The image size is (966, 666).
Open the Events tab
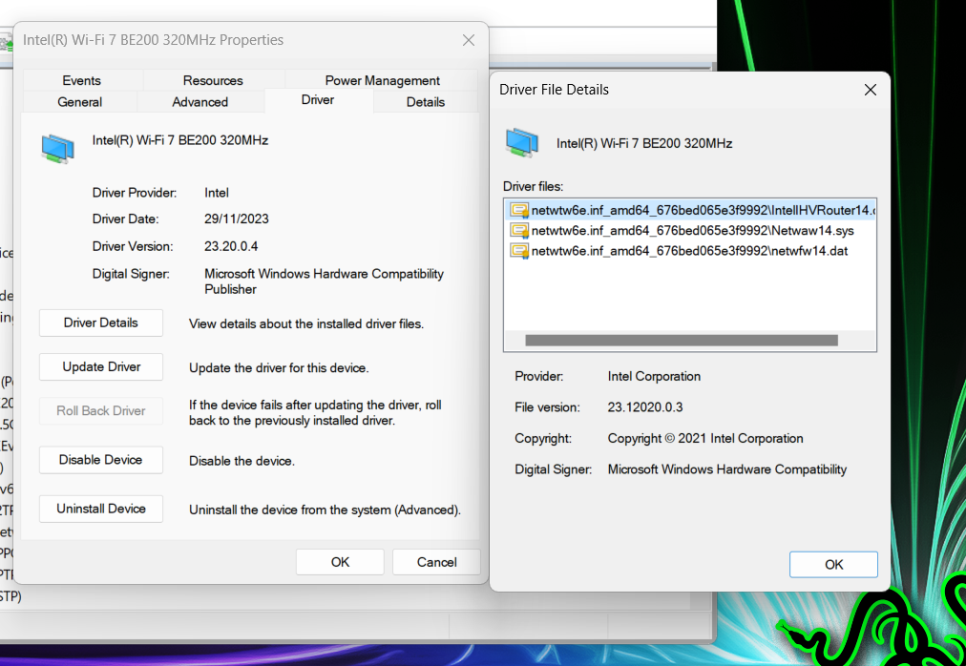82,81
